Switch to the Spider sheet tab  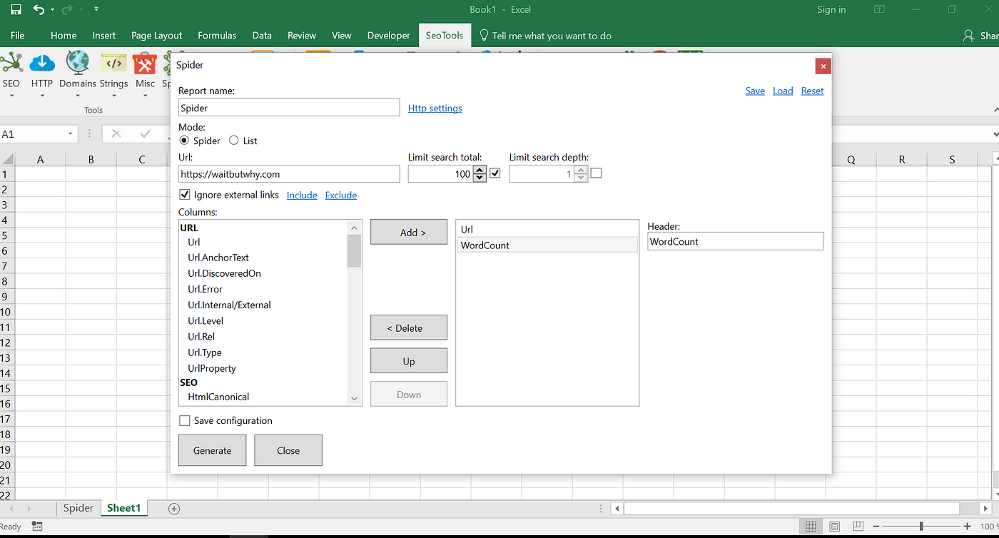pyautogui.click(x=78, y=508)
